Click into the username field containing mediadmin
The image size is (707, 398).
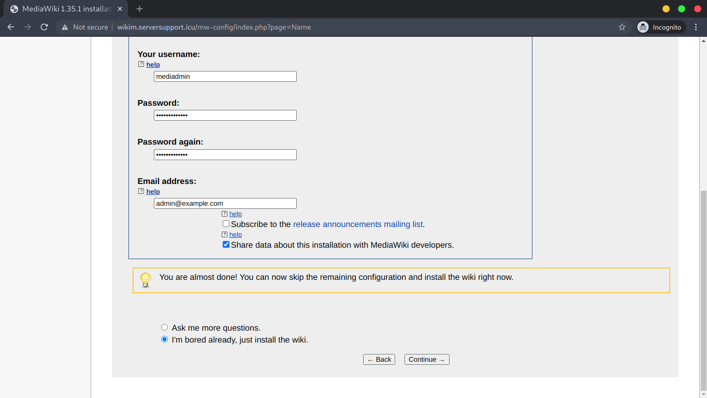point(225,77)
